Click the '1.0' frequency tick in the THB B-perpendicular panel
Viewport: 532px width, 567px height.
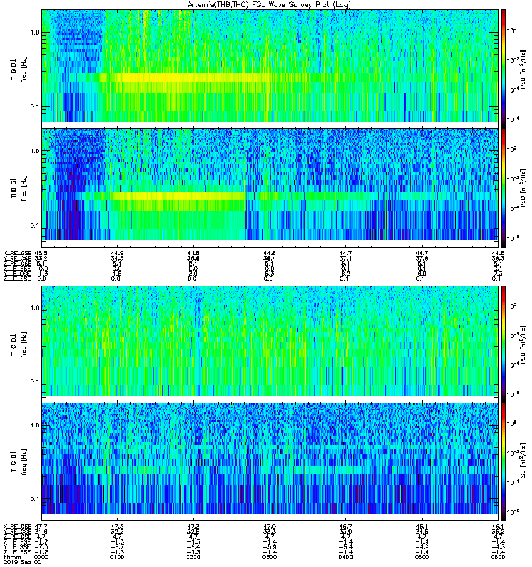point(34,33)
